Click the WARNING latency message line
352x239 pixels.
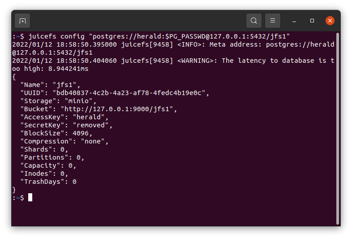173,65
